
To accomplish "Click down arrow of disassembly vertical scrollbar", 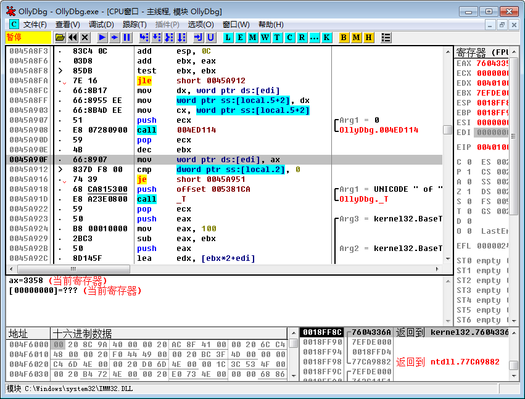I will click(x=447, y=260).
